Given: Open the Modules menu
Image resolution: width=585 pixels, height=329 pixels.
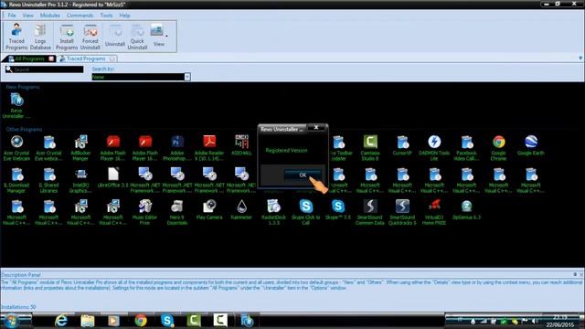Looking at the screenshot, I should [50, 16].
